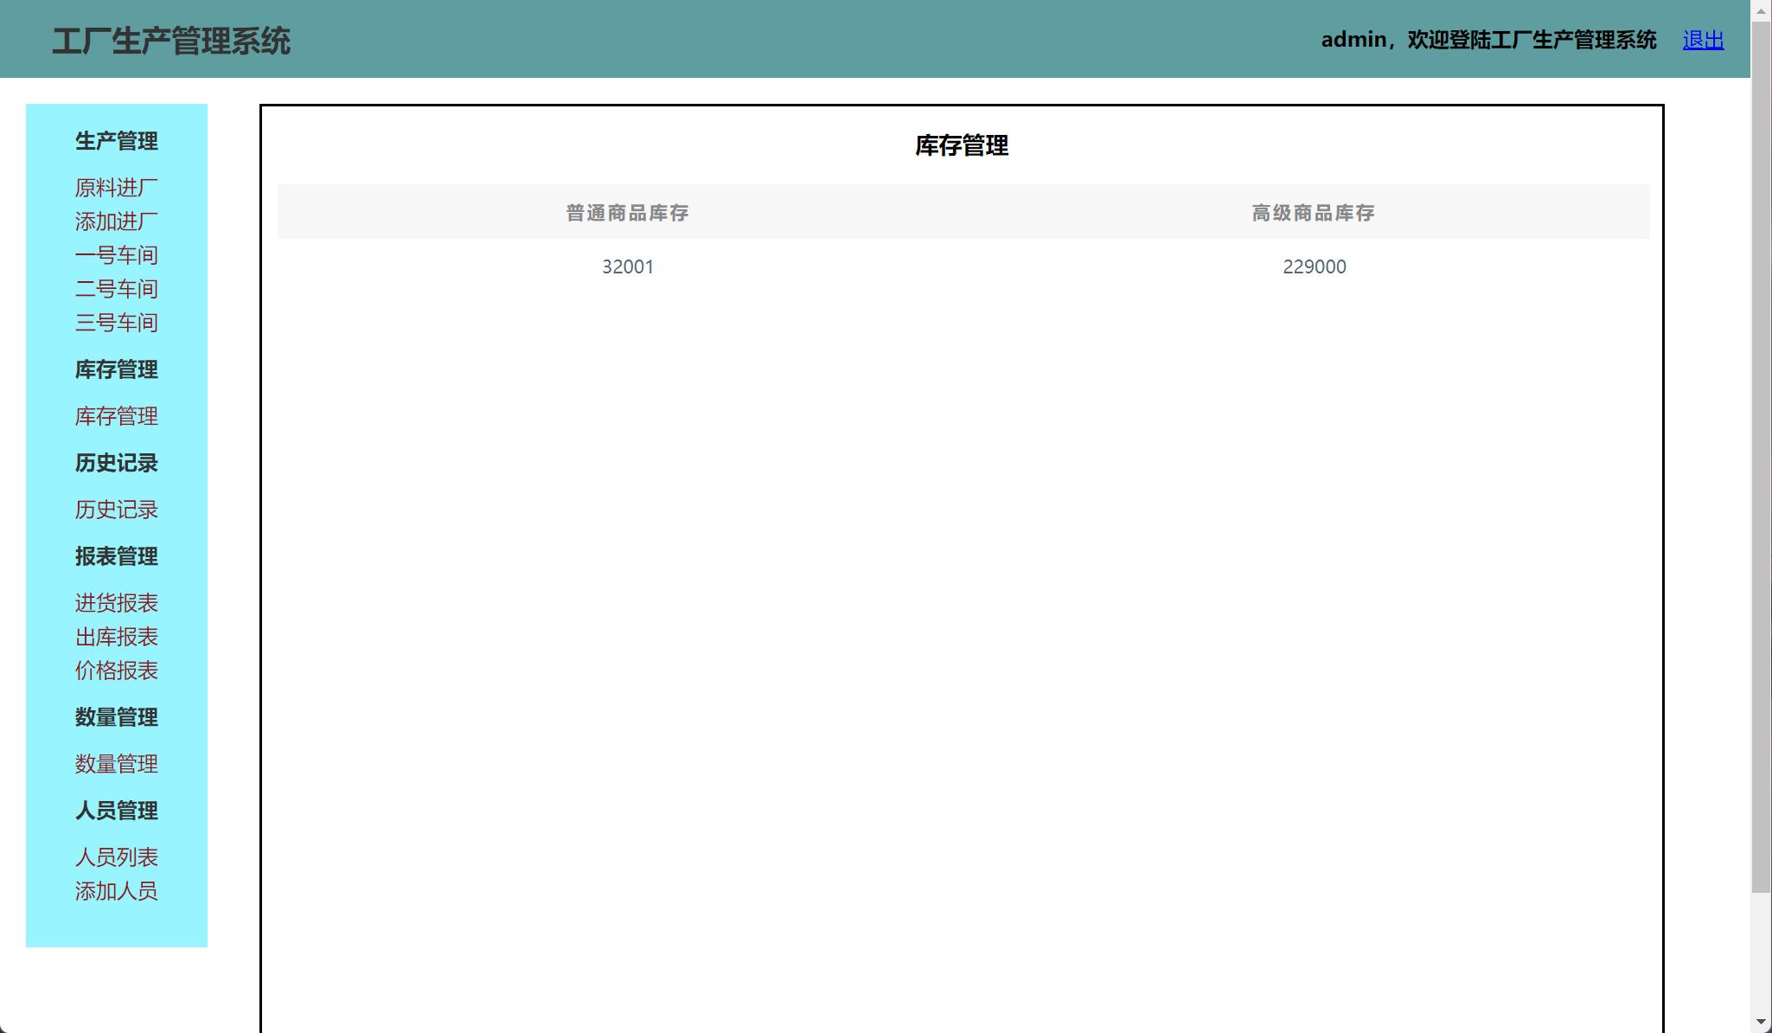The height and width of the screenshot is (1033, 1772).
Task: Select the 32001 inventory value
Action: [x=628, y=266]
